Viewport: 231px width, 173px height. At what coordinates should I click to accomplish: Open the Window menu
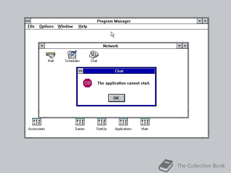click(x=65, y=26)
